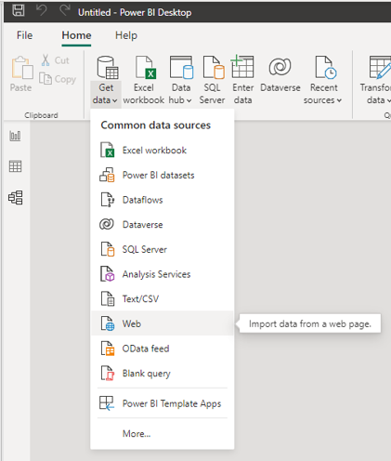The height and width of the screenshot is (461, 391).
Task: Click the Save icon in title bar
Action: click(19, 10)
